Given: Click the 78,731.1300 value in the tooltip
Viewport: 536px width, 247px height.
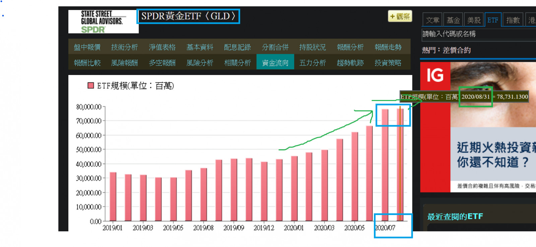Looking at the screenshot, I should (x=513, y=97).
